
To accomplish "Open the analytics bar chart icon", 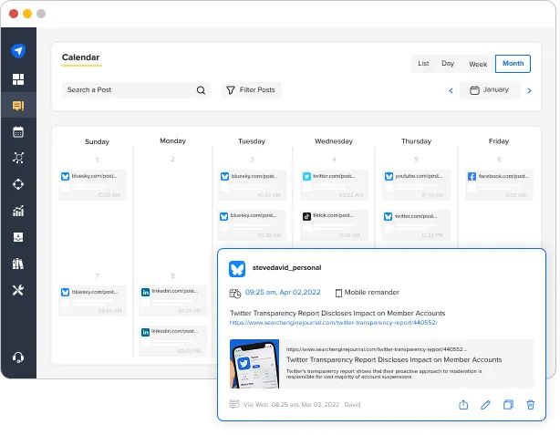I will (18, 211).
